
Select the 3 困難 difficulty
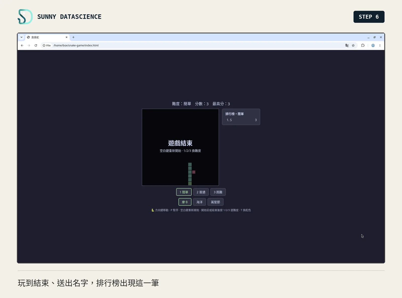pyautogui.click(x=218, y=192)
